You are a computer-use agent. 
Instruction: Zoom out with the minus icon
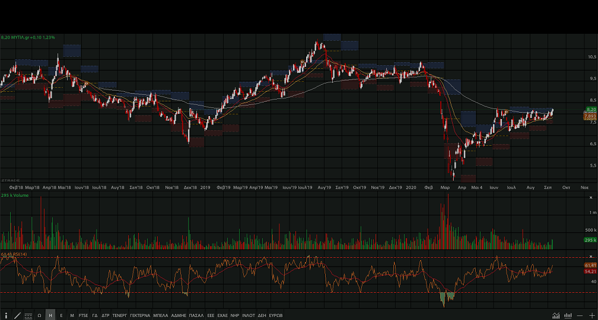tap(580, 315)
